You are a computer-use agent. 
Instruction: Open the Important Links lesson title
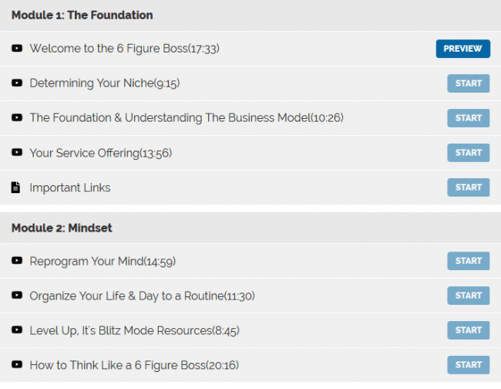pyautogui.click(x=70, y=188)
